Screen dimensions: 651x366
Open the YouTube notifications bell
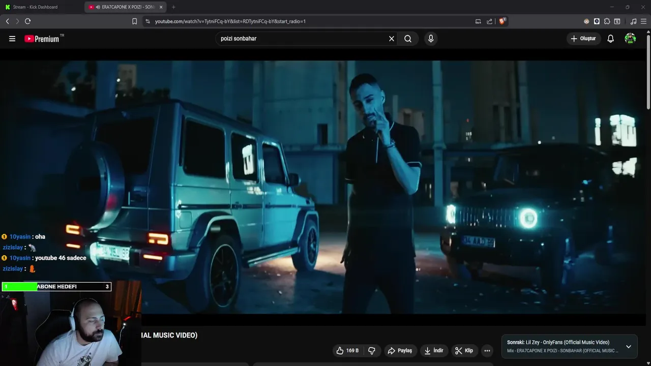[x=611, y=39]
